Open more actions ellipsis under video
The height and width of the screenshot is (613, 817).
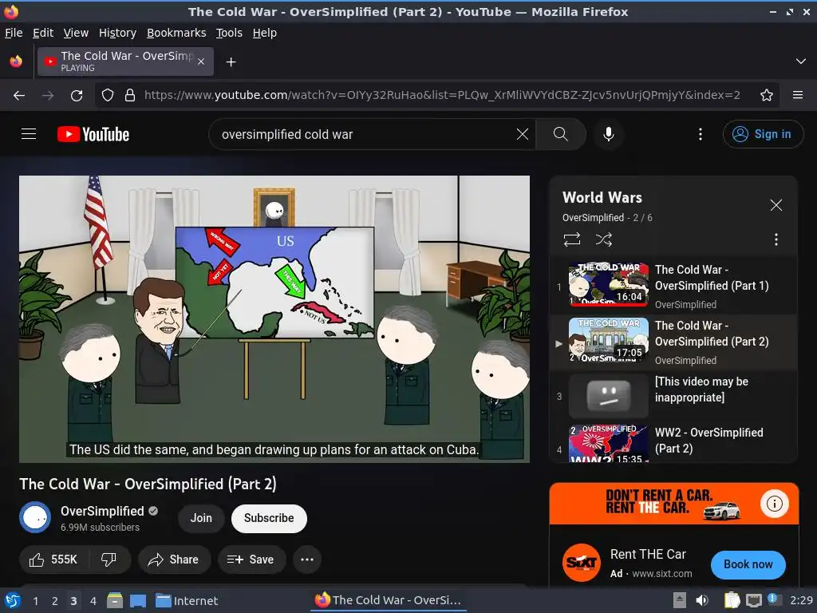click(x=307, y=560)
